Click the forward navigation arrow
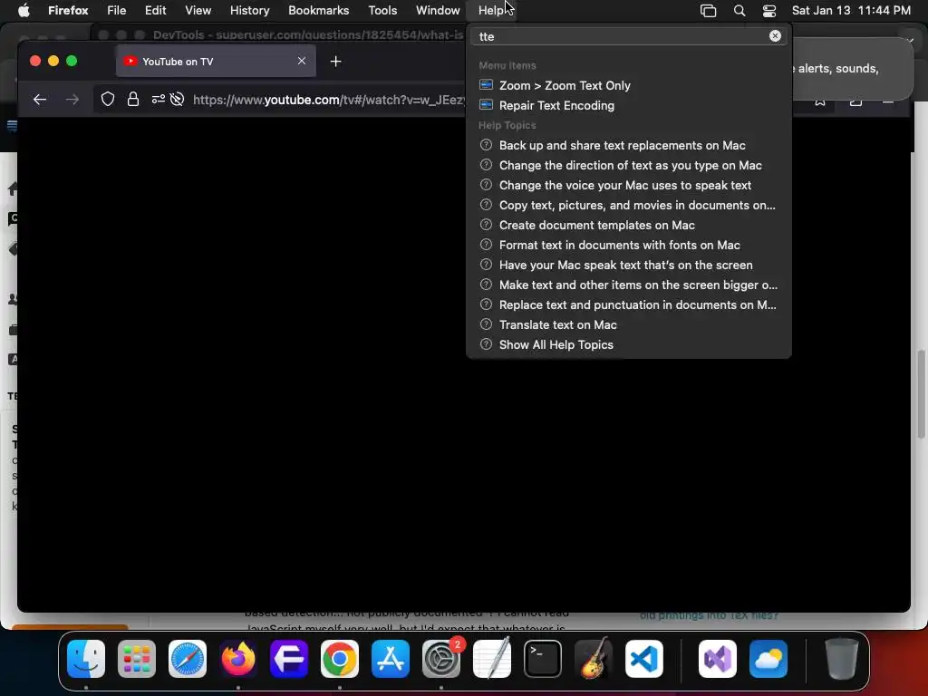928x696 pixels. (72, 100)
